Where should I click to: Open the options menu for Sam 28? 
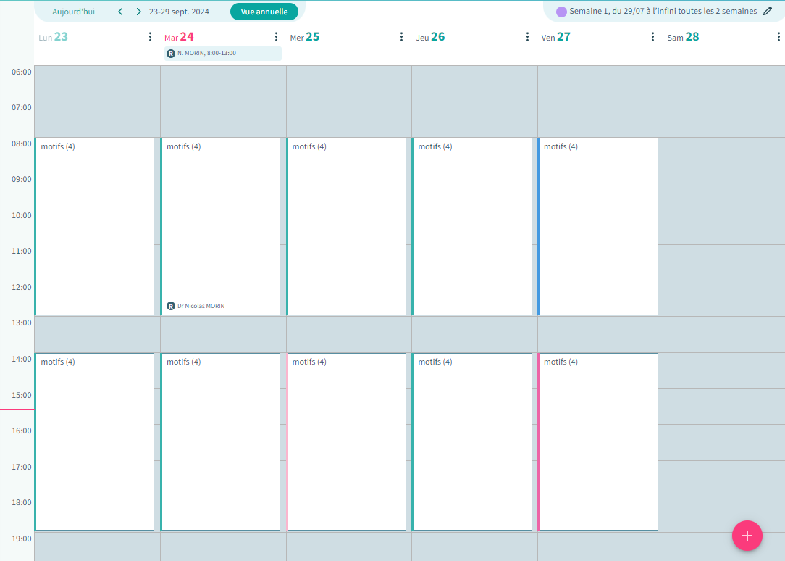[778, 37]
